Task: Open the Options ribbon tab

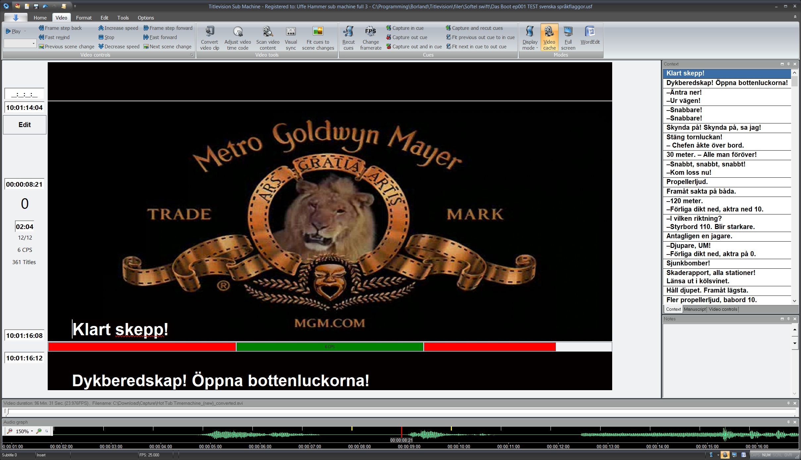Action: click(146, 18)
